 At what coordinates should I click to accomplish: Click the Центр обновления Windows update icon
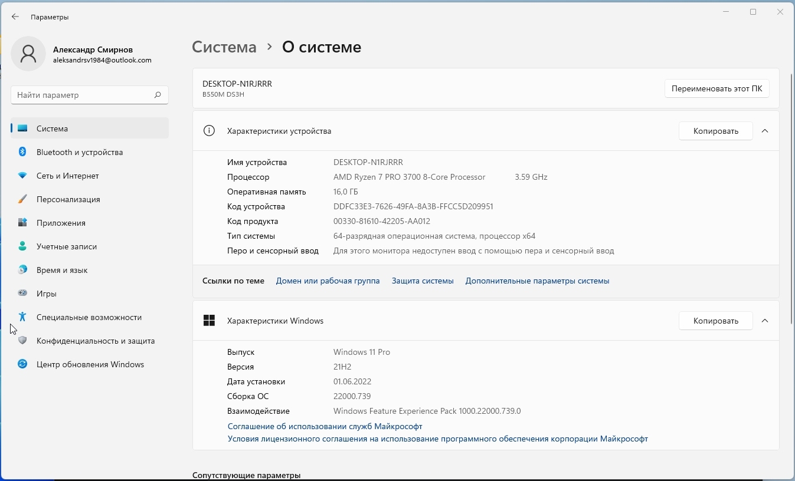pos(22,364)
